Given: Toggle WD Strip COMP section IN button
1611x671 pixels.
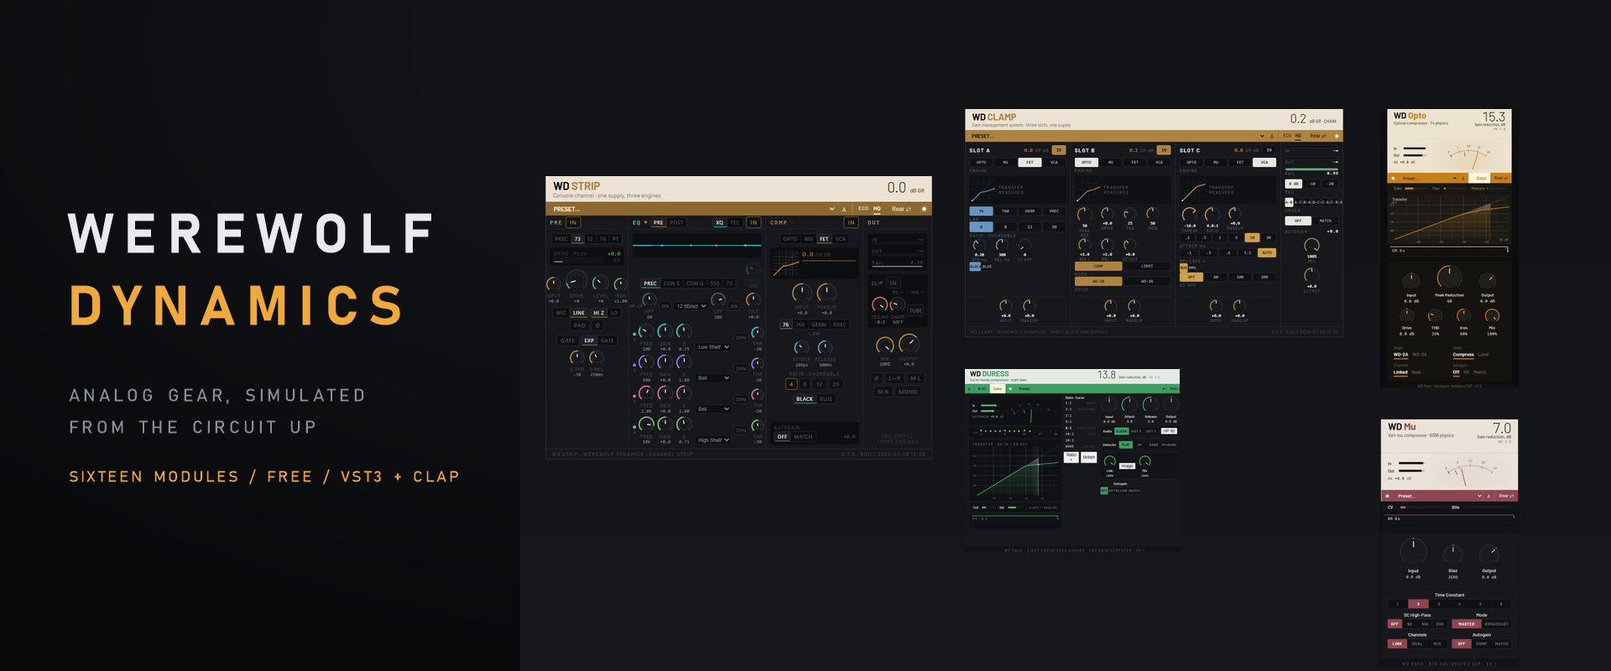Looking at the screenshot, I should point(851,222).
